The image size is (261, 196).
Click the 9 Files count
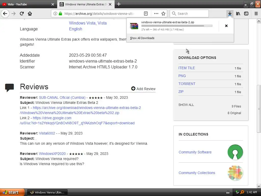(236, 106)
